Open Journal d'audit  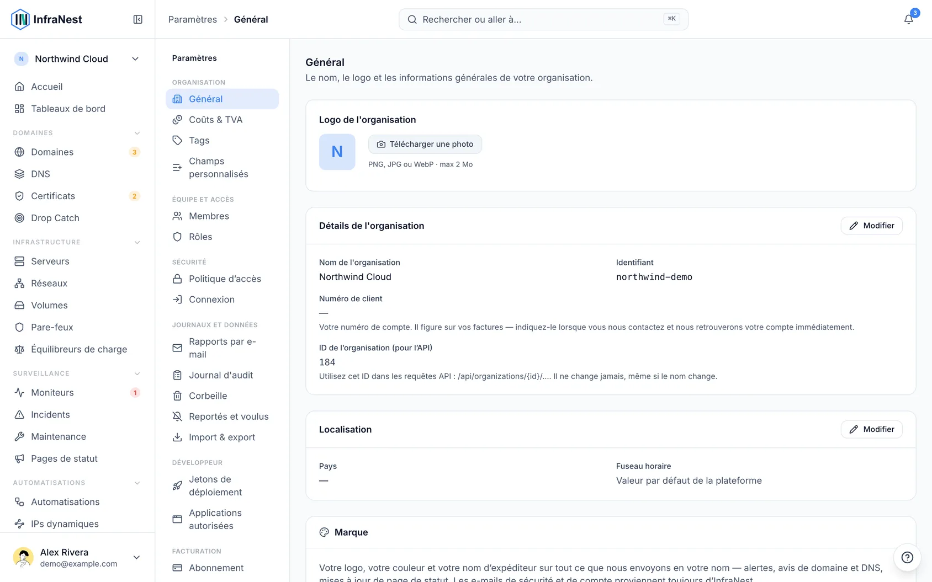pos(222,375)
